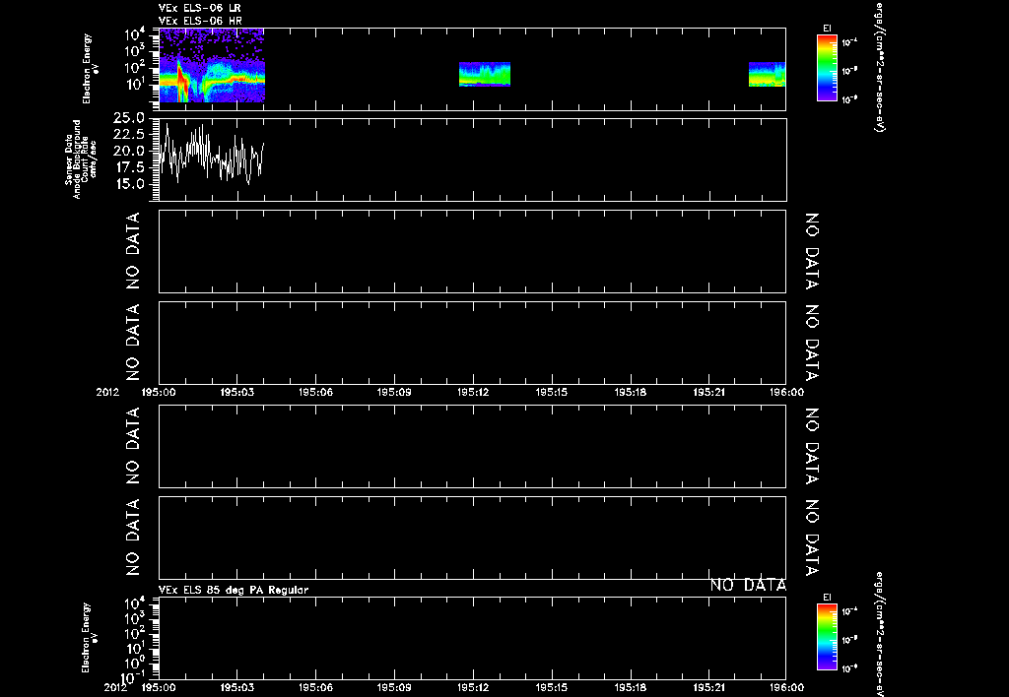This screenshot has width=1009, height=697.
Task: Click the '195:06' label on the middle time axis
Action: 316,392
